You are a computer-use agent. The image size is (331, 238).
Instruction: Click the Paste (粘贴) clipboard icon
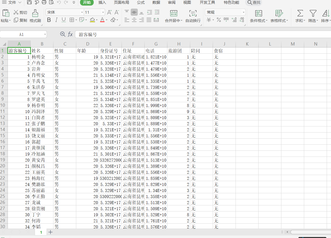[6, 13]
